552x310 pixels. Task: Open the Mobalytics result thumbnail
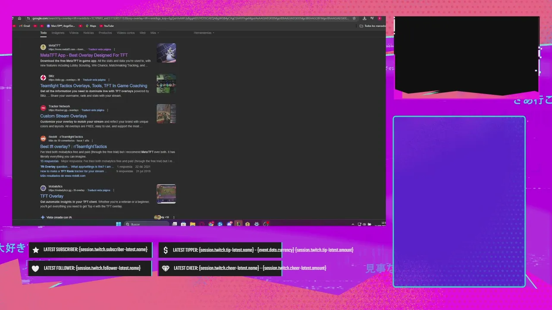pyautogui.click(x=166, y=194)
